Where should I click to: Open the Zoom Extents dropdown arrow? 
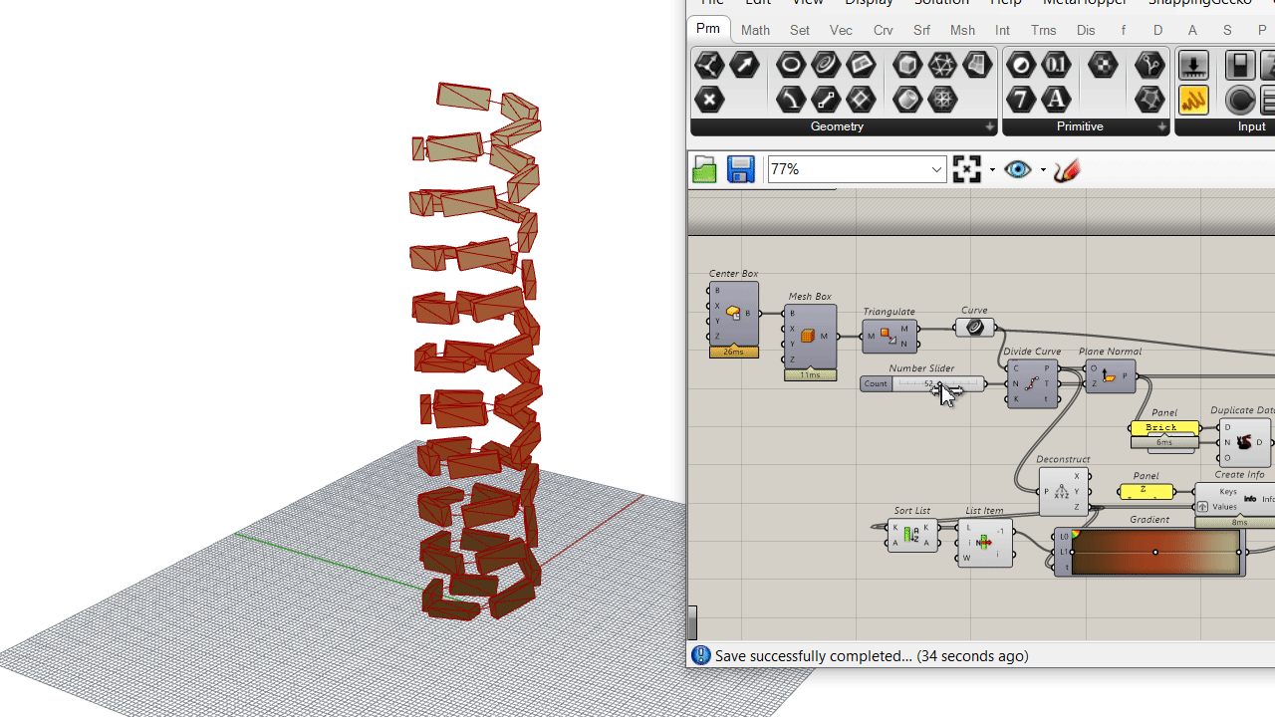[992, 170]
